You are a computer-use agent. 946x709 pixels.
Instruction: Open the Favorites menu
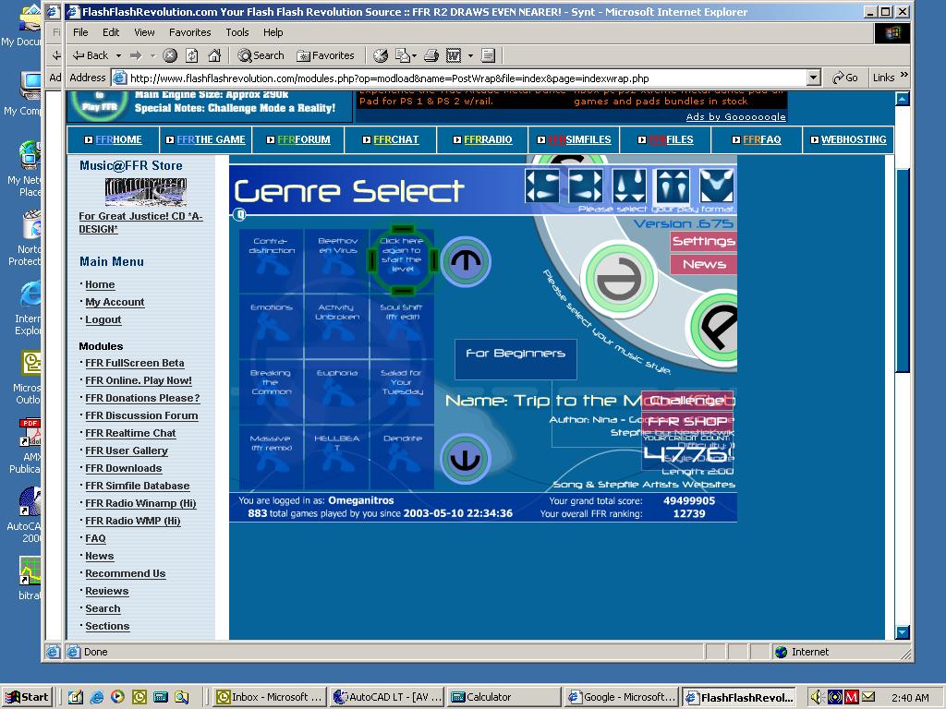189,32
